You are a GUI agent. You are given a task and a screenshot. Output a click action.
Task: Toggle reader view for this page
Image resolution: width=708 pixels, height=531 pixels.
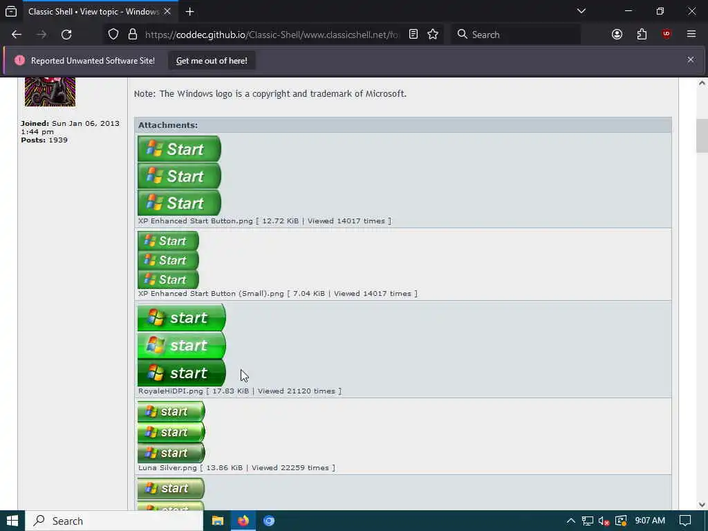pyautogui.click(x=413, y=35)
